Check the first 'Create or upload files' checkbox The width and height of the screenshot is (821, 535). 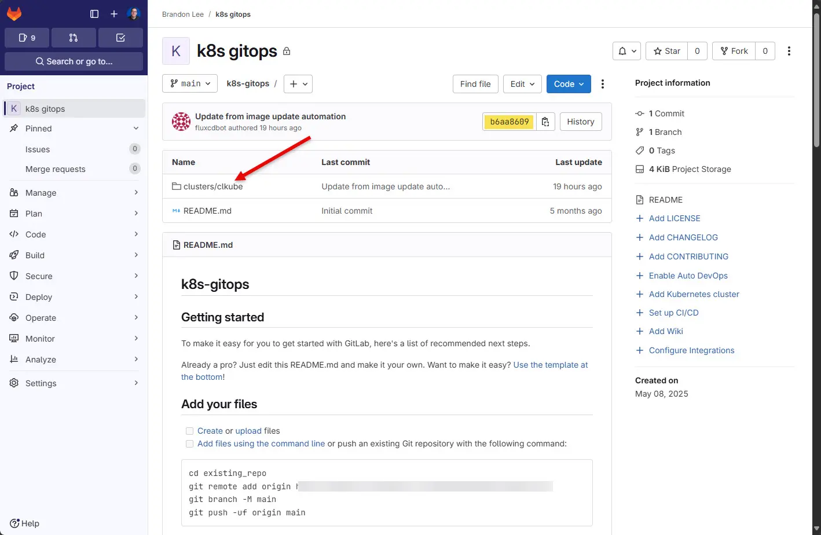(x=189, y=431)
